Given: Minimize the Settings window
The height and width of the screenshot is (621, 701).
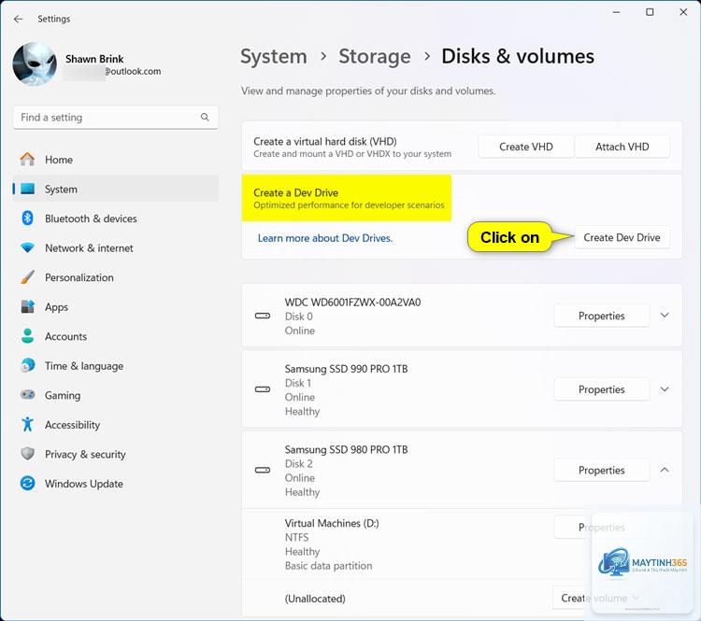Looking at the screenshot, I should pyautogui.click(x=616, y=12).
